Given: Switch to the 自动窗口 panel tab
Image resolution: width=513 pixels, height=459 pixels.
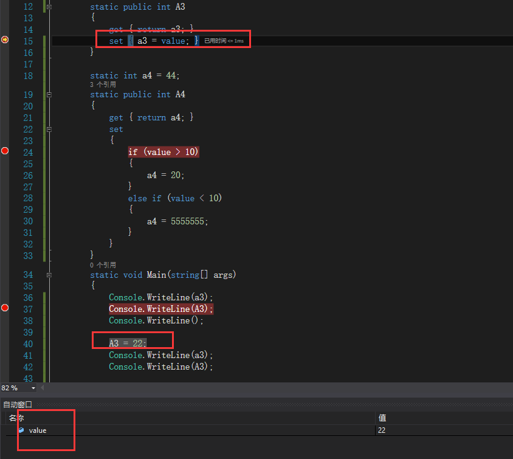Looking at the screenshot, I should 18,404.
